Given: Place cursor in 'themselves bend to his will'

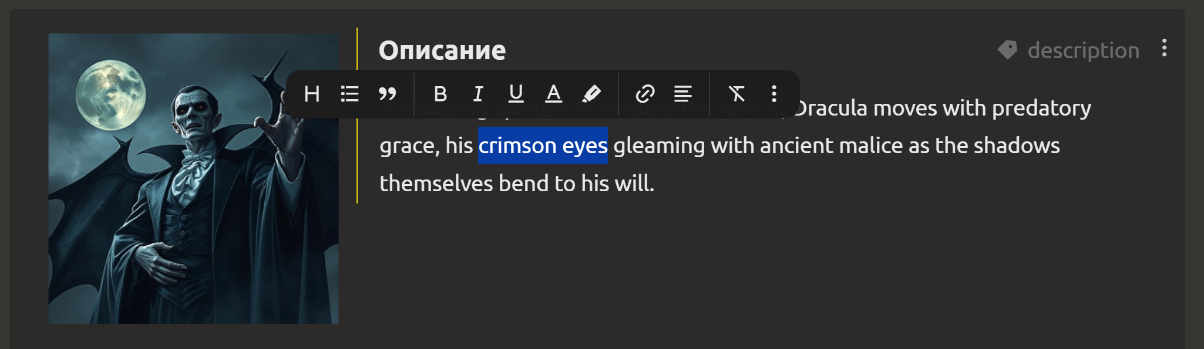Looking at the screenshot, I should [x=517, y=184].
